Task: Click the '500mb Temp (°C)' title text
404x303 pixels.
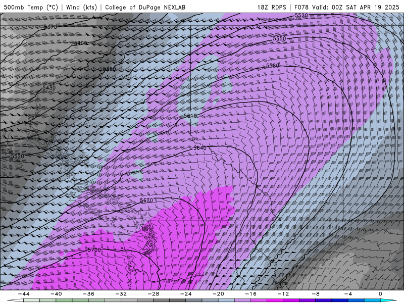Action: coord(31,7)
